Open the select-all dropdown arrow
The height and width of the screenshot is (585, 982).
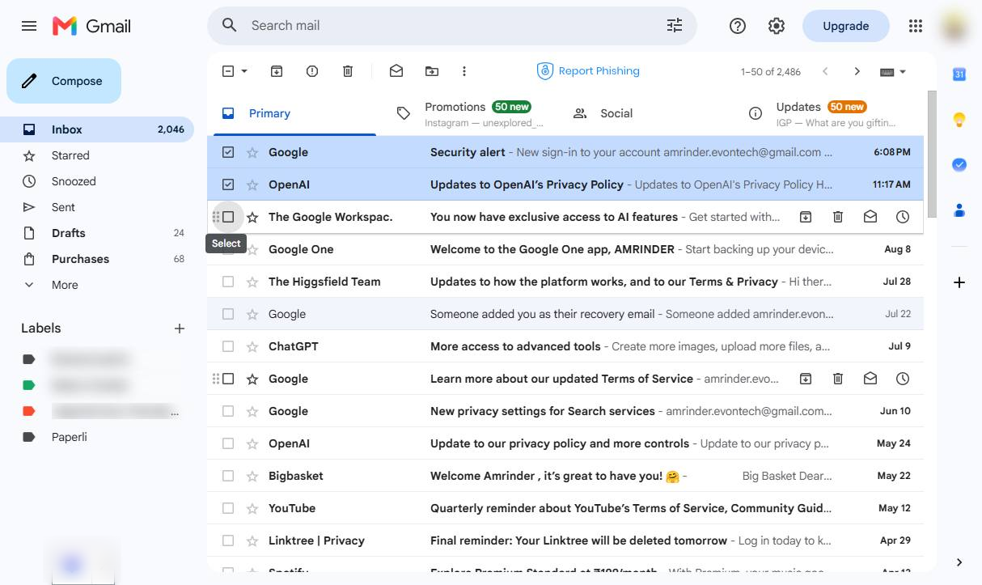point(244,71)
